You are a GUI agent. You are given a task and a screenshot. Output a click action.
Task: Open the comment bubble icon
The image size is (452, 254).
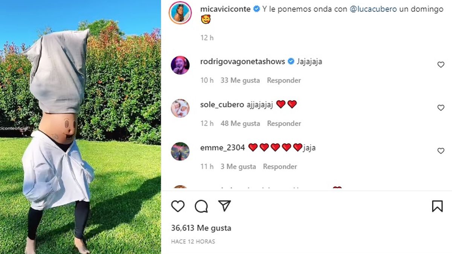click(201, 206)
